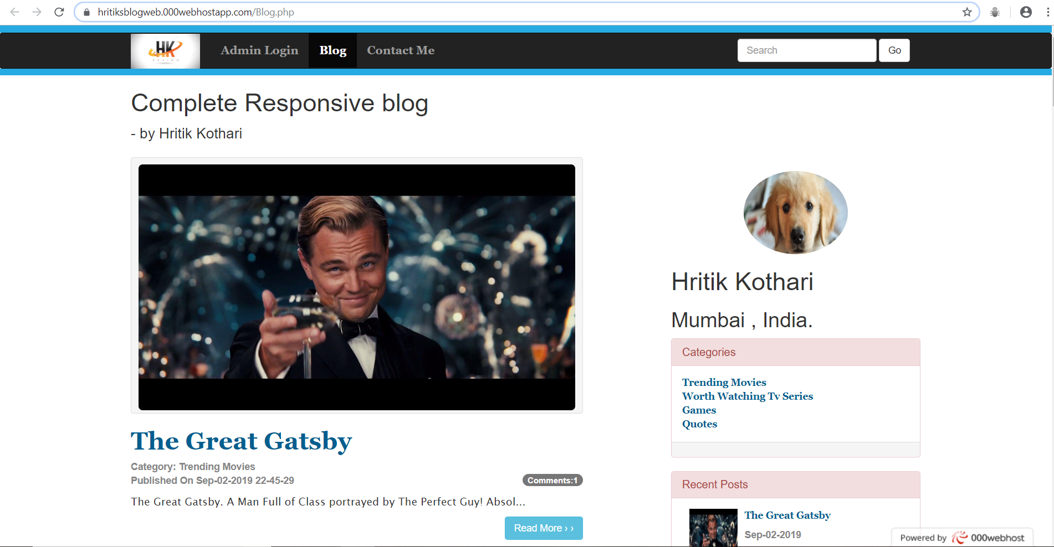The height and width of the screenshot is (547, 1054).
Task: Open the browser three-dot menu
Action: click(1047, 12)
